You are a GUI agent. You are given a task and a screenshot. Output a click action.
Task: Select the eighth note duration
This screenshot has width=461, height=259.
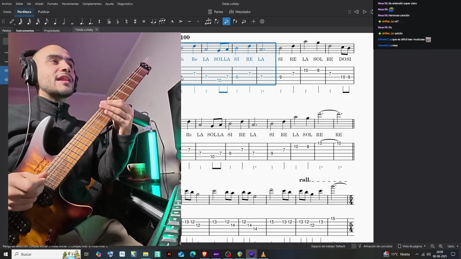(x=46, y=22)
